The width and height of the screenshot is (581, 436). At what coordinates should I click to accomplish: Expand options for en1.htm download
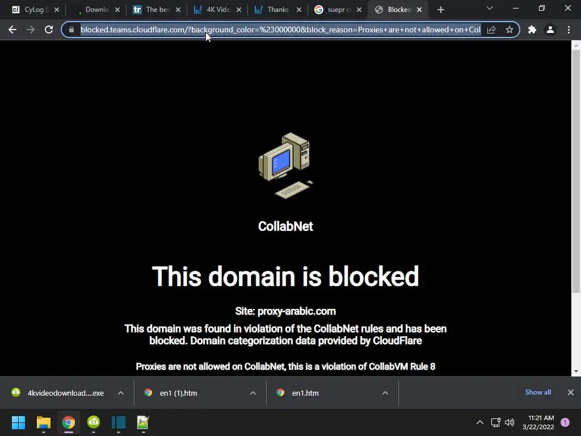pos(385,393)
